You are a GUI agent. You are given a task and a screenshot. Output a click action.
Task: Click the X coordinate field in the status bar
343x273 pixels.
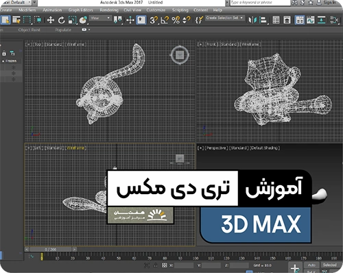click(184, 265)
